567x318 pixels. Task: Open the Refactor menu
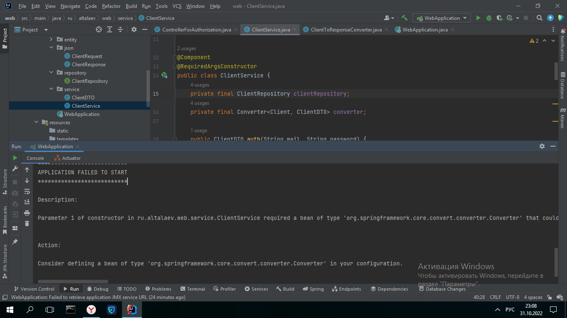click(111, 6)
